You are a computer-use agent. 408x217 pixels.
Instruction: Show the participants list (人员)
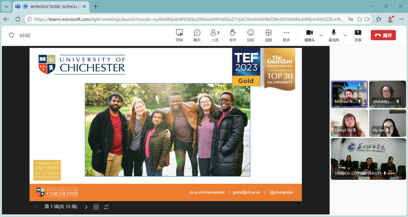pyautogui.click(x=215, y=35)
